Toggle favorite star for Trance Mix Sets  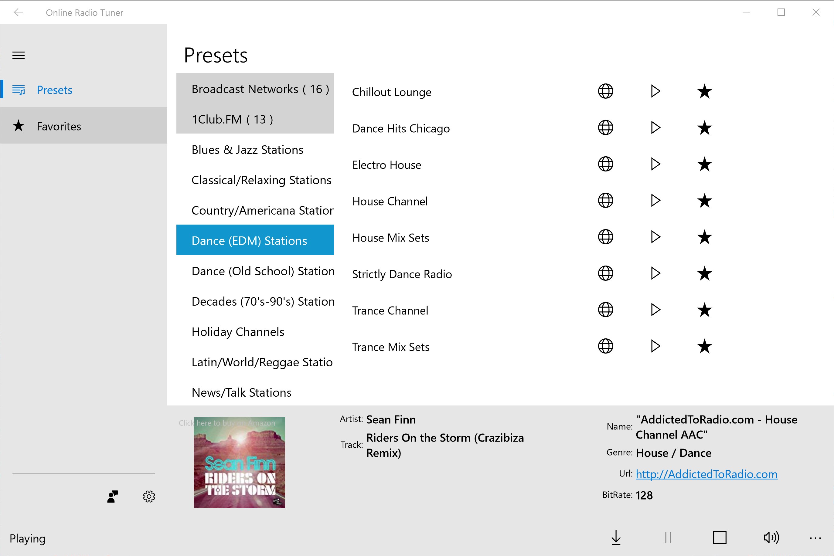[704, 346]
